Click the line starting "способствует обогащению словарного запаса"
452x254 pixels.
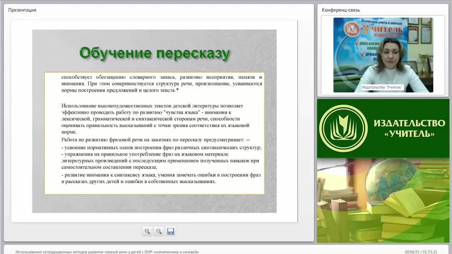point(162,77)
